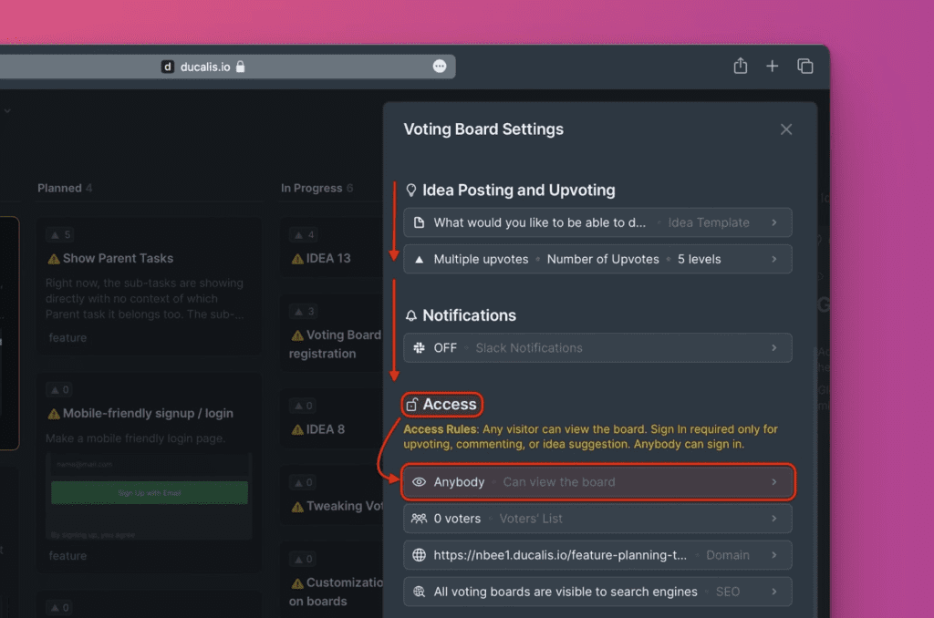Click the eye icon in Anybody row
Image resolution: width=934 pixels, height=618 pixels.
(420, 481)
